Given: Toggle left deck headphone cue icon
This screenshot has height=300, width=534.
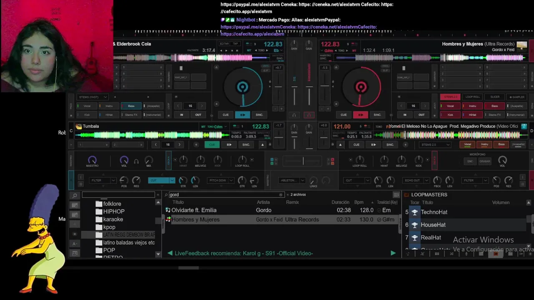Looking at the screenshot, I should (x=294, y=115).
